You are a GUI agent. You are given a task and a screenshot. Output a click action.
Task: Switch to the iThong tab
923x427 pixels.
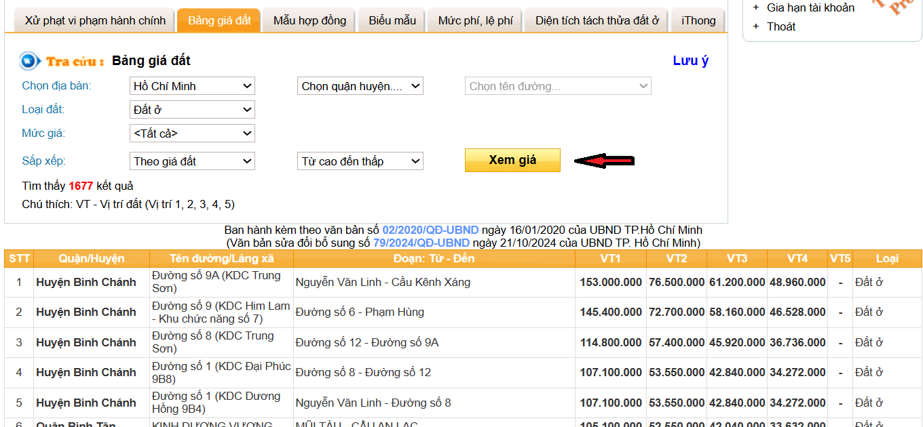(x=698, y=20)
